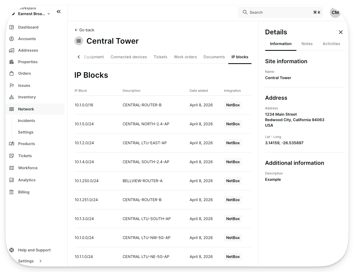The image size is (354, 272).
Task: Switch to the Connected devices tab
Action: point(129,57)
